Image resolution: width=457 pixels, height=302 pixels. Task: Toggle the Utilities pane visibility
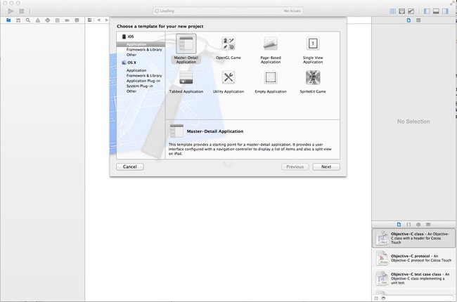click(x=445, y=11)
